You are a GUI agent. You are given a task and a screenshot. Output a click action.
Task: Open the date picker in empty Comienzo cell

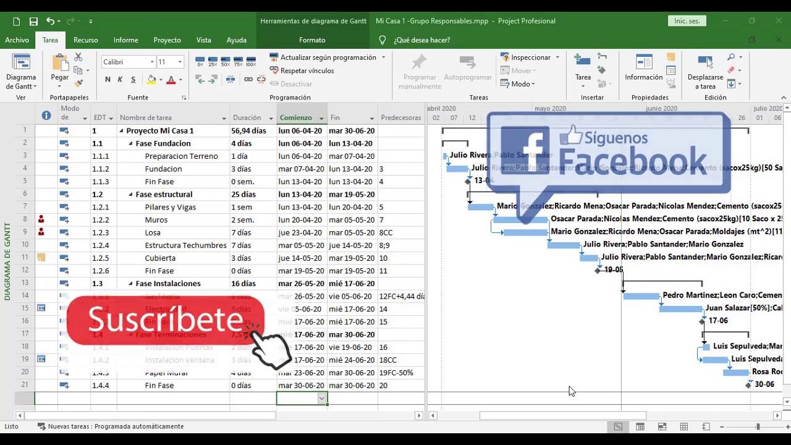click(322, 399)
